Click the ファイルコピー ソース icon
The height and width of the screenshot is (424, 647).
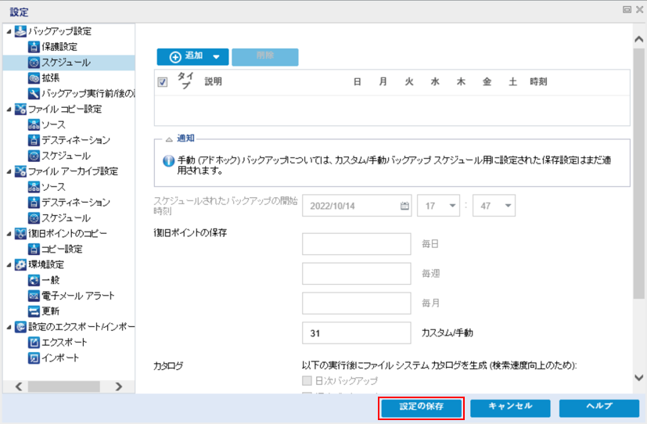point(34,125)
